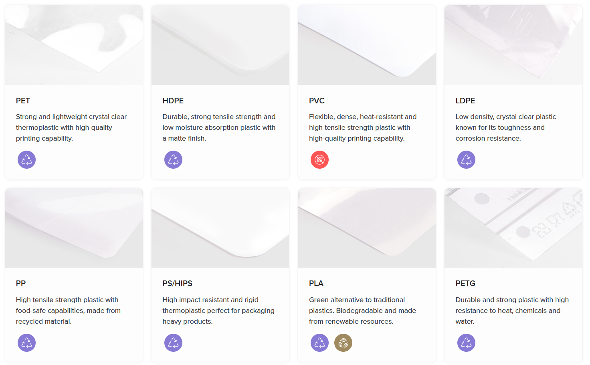Click the brown biodegradable leaf icon under PLA
The width and height of the screenshot is (590, 365).
point(343,343)
